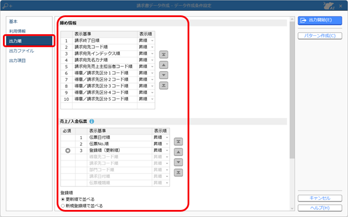Click vertical scrollbar thumb
Viewport: 348px width, 217px height.
[x=292, y=90]
